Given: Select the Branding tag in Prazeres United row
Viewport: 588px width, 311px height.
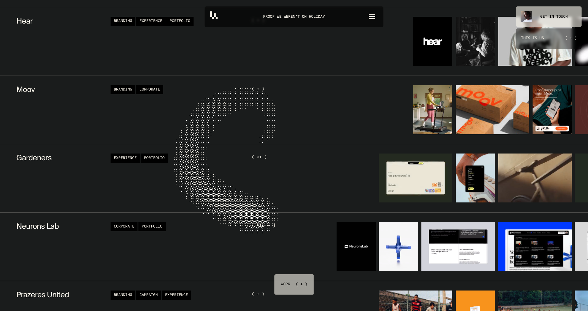Looking at the screenshot, I should coord(123,295).
